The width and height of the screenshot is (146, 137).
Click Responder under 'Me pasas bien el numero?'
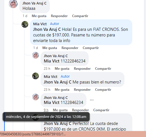[x=82, y=90]
